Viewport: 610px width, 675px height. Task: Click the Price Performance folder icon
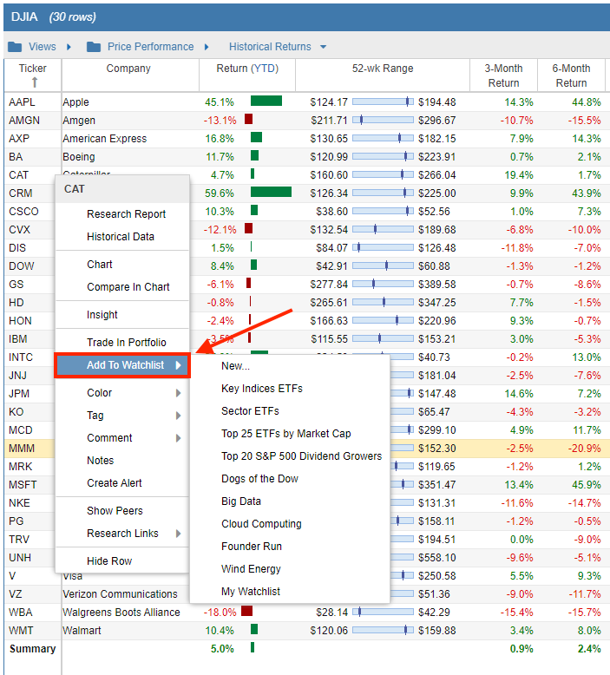point(94,47)
